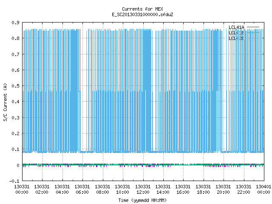Click the 0.8 y-axis tick label
The image size is (272, 204).
(x=15, y=38)
